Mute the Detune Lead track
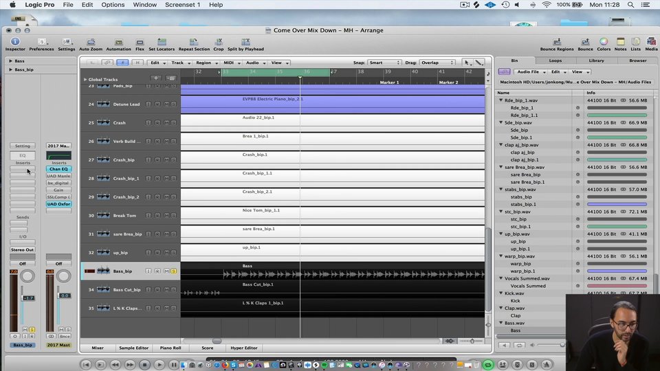 [x=166, y=104]
